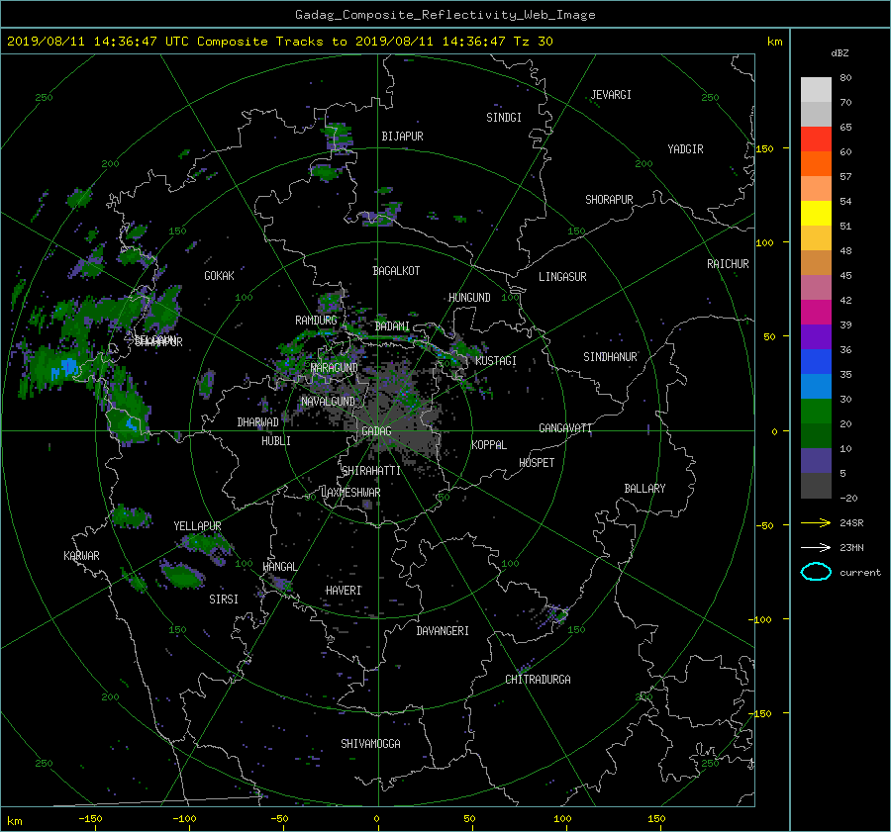
Task: Click the HAVERI city label
Action: click(x=344, y=591)
